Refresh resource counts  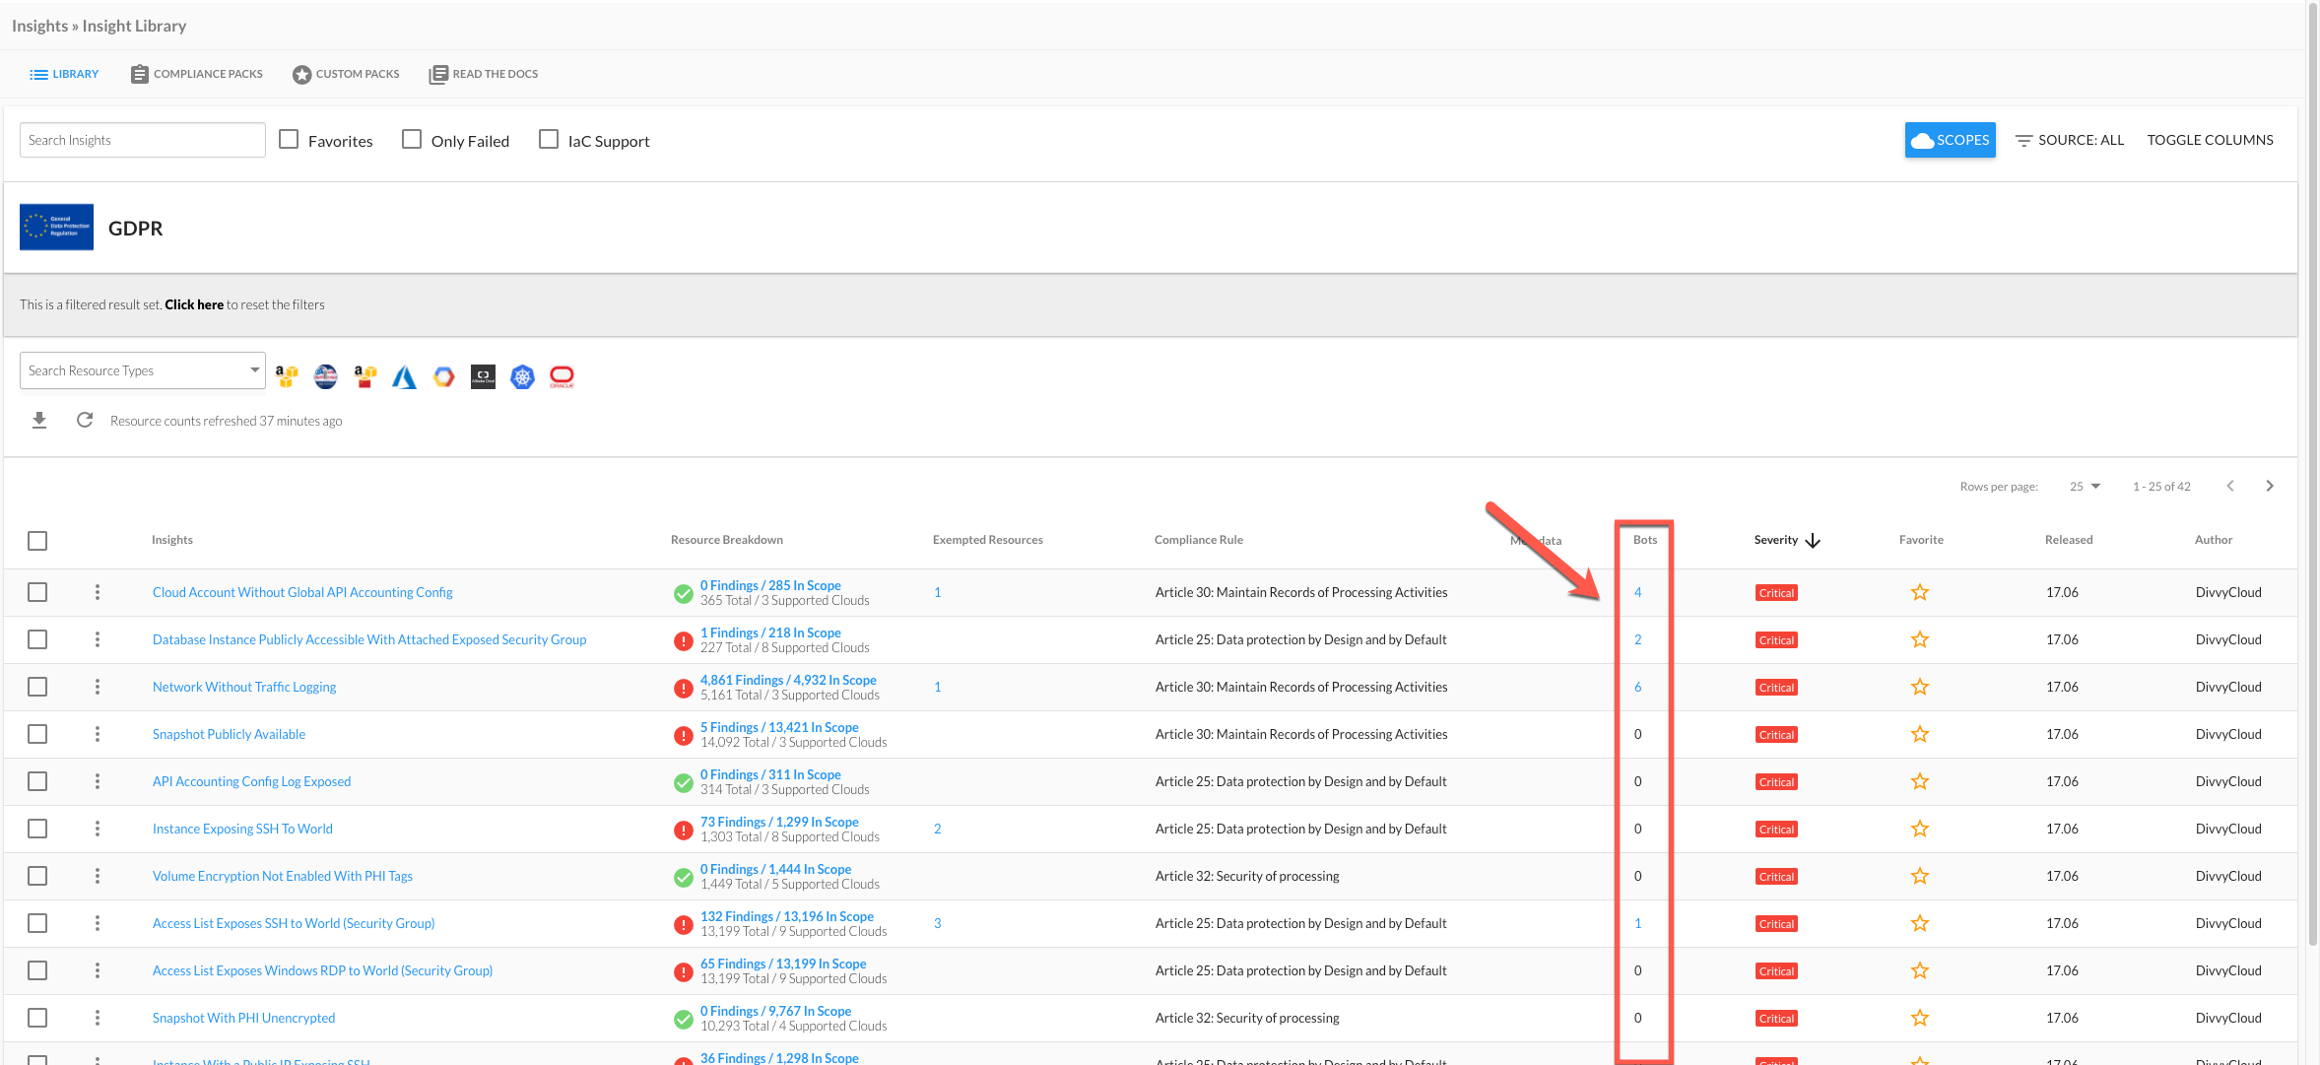click(85, 421)
